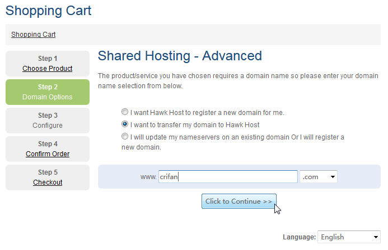Open the .com domain extension dropdown
The image size is (388, 250).
[319, 177]
